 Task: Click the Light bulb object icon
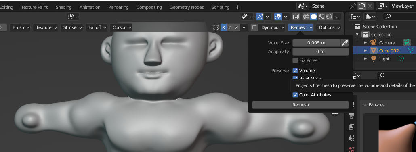(x=373, y=59)
